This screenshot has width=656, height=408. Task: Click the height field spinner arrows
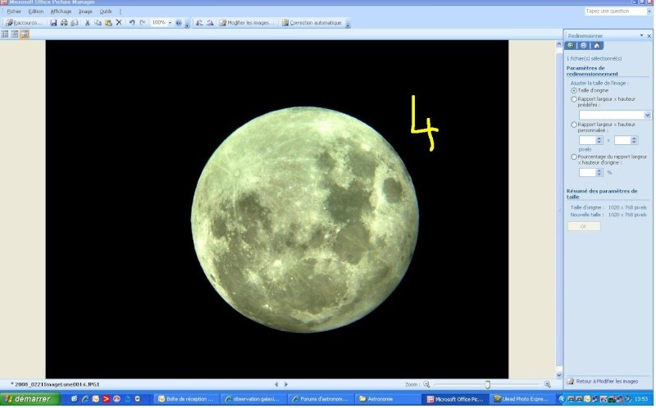635,141
